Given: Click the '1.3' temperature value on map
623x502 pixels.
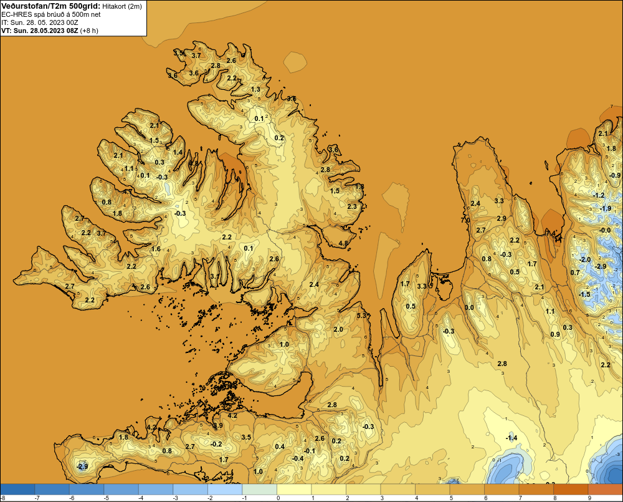Looking at the screenshot, I should (255, 89).
